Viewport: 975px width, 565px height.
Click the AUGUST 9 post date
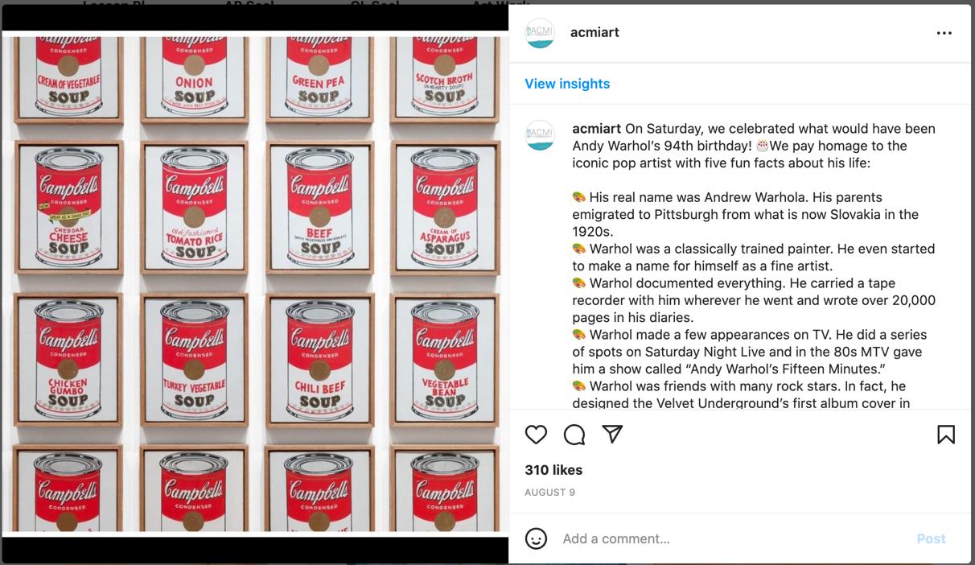549,493
